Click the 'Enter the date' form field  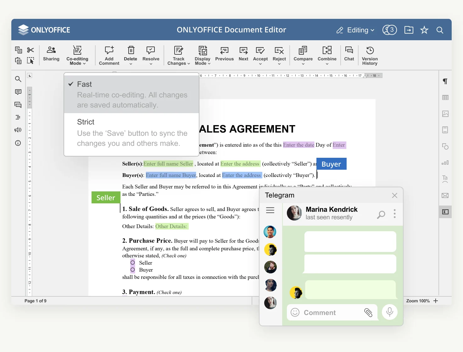pyautogui.click(x=298, y=145)
